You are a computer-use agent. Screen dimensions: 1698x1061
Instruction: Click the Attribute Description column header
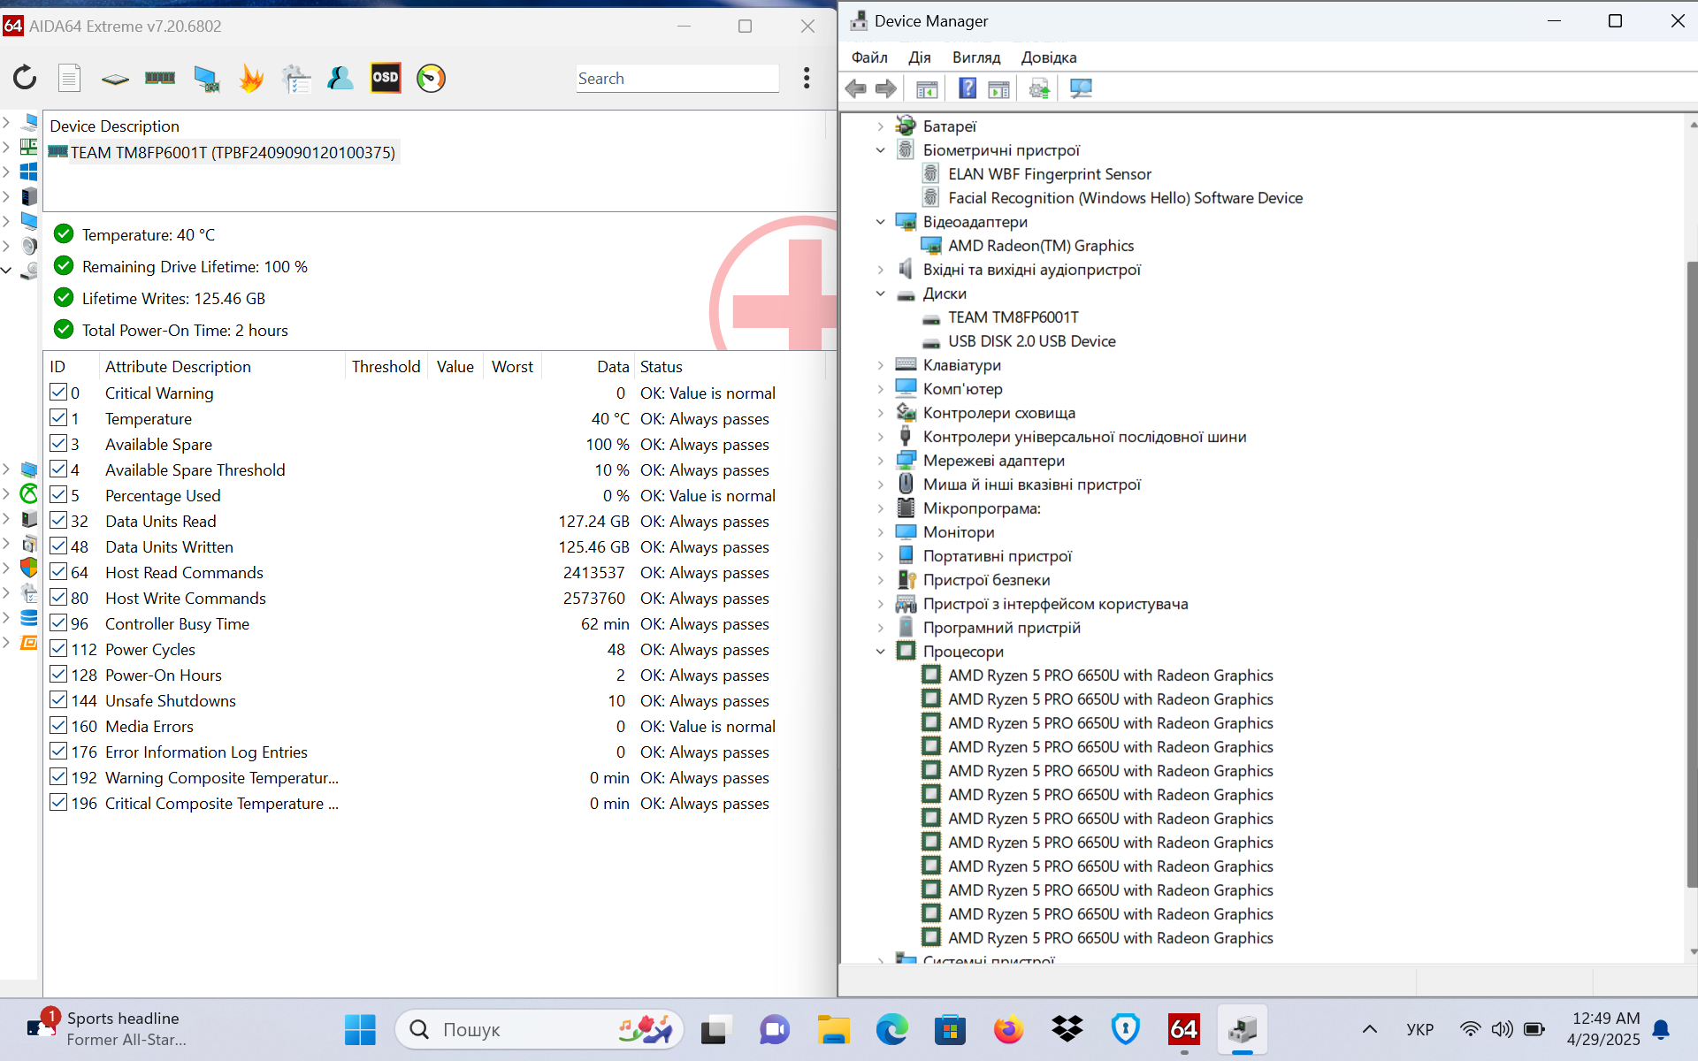click(x=221, y=366)
